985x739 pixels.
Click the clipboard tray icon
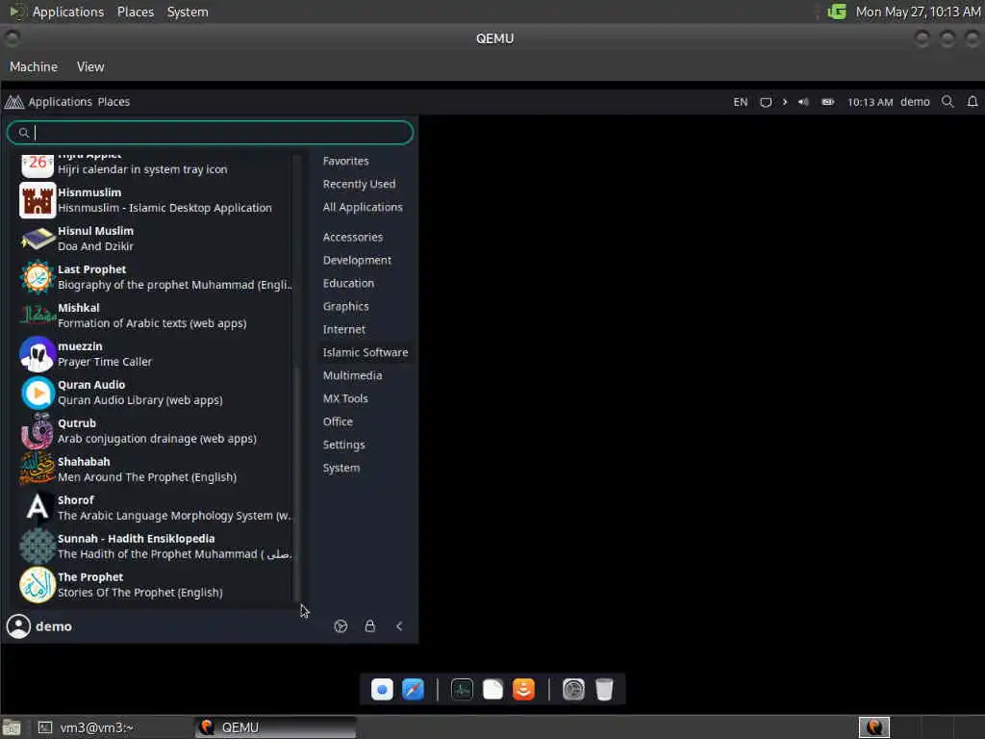[x=765, y=102]
